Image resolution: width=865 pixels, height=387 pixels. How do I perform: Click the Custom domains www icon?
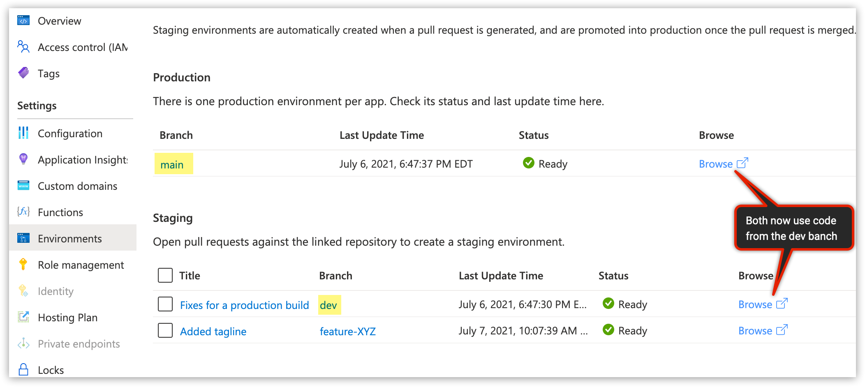pos(23,186)
